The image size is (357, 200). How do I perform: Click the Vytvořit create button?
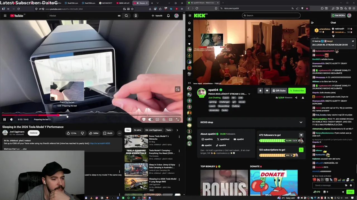157,16
